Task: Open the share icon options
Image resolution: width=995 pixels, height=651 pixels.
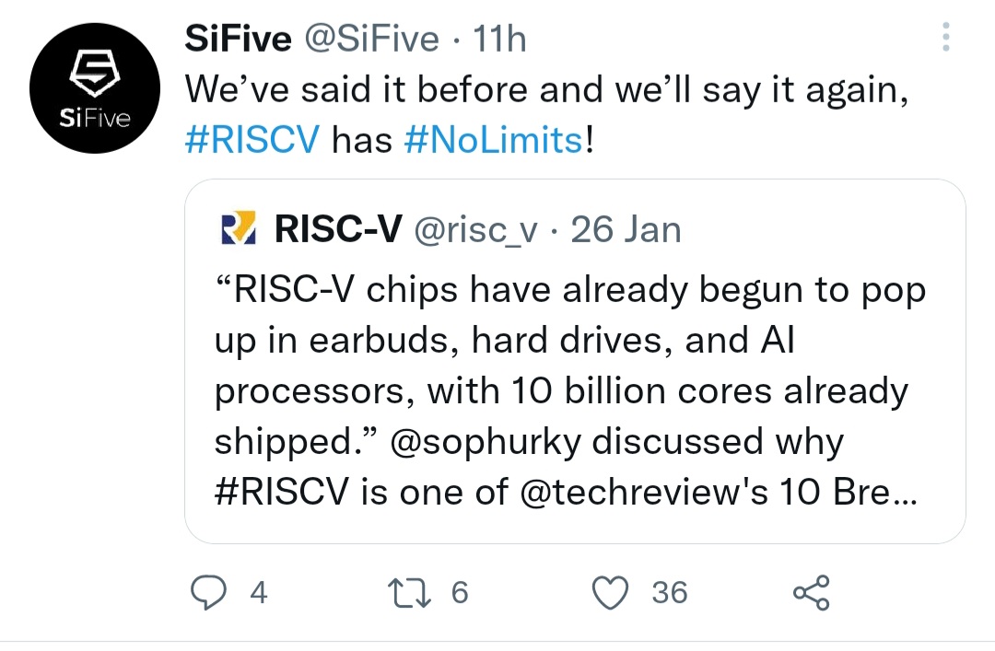Action: [812, 592]
